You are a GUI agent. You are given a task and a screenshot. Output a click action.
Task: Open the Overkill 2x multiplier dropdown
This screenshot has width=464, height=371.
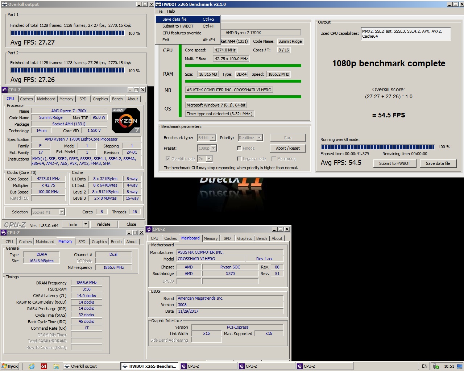[x=205, y=159]
